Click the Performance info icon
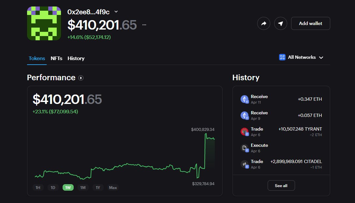Image resolution: width=355 pixels, height=203 pixels. click(81, 78)
